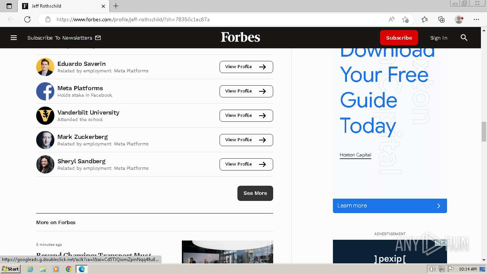This screenshot has width=487, height=274.
Task: View Profile for Sheryl Sandberg
Action: coord(246,164)
